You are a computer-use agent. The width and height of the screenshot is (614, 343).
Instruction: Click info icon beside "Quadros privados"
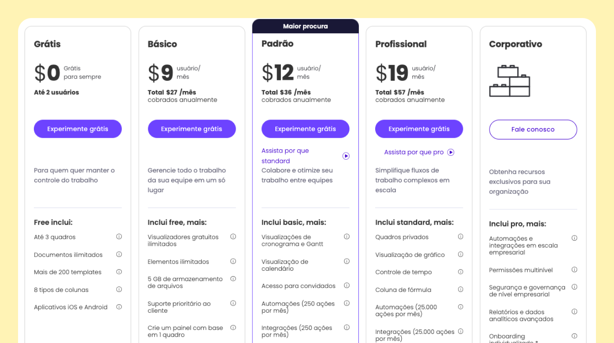pos(460,236)
